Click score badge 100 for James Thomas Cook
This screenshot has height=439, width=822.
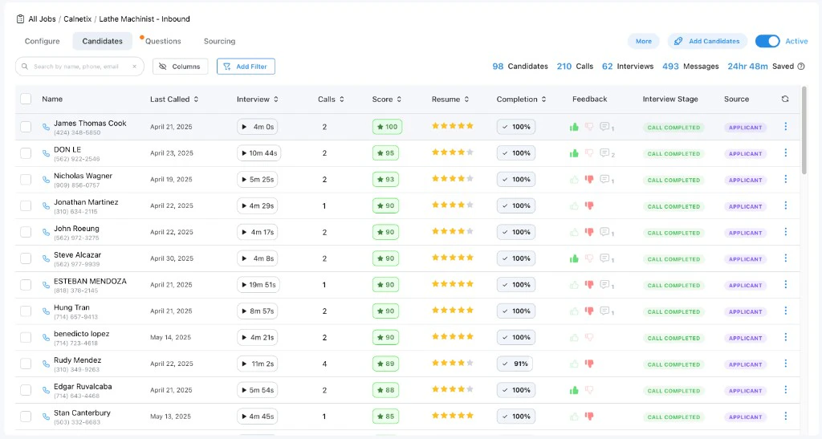pyautogui.click(x=387, y=127)
